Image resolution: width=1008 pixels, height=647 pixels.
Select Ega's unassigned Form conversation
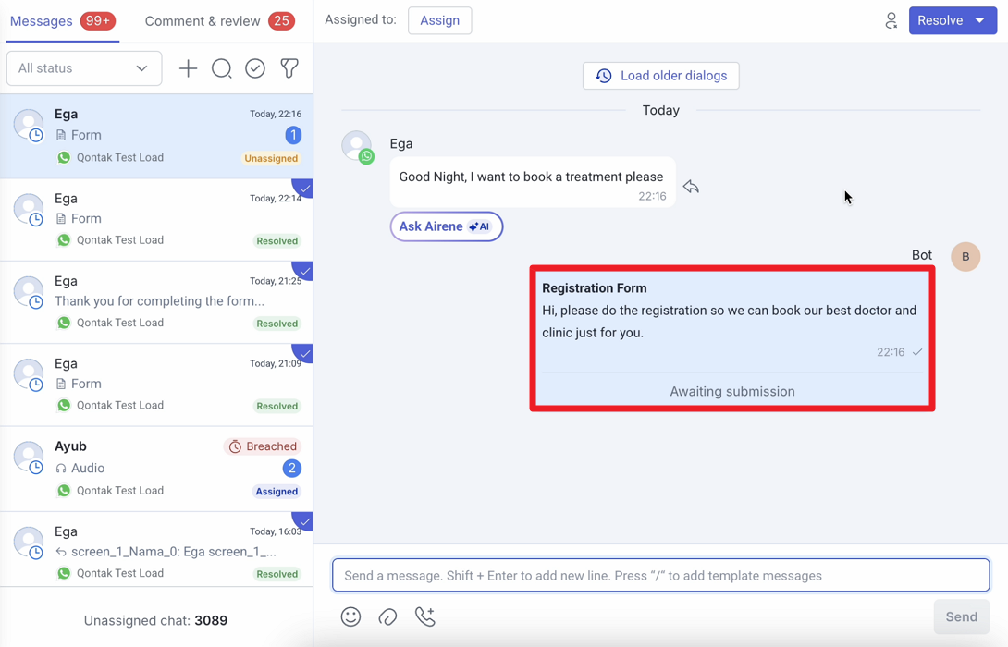[156, 136]
